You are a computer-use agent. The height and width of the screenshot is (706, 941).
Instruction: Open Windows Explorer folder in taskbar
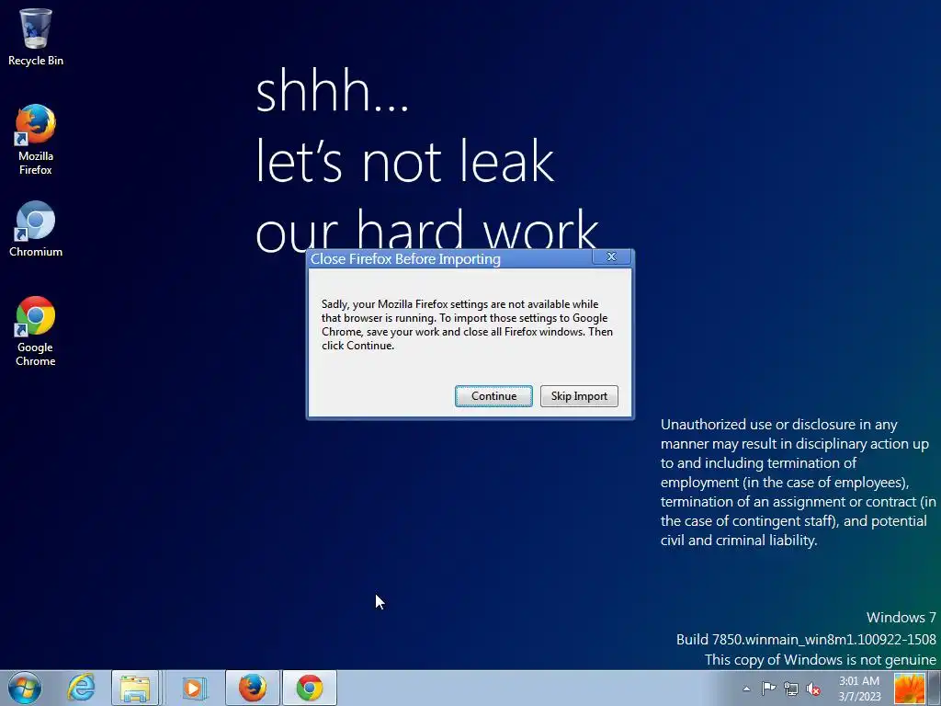coord(135,688)
